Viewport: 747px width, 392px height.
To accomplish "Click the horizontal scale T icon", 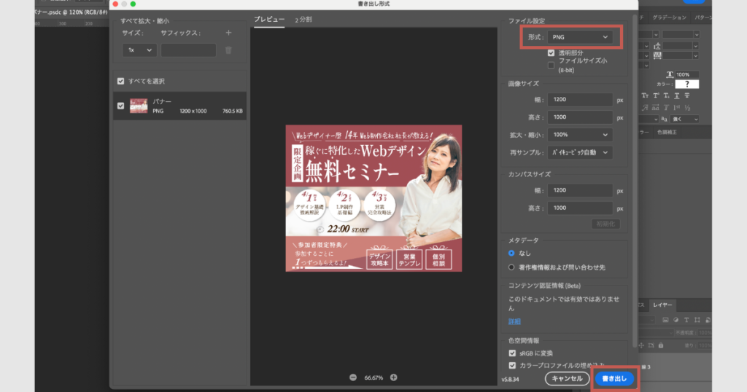I will click(x=670, y=74).
